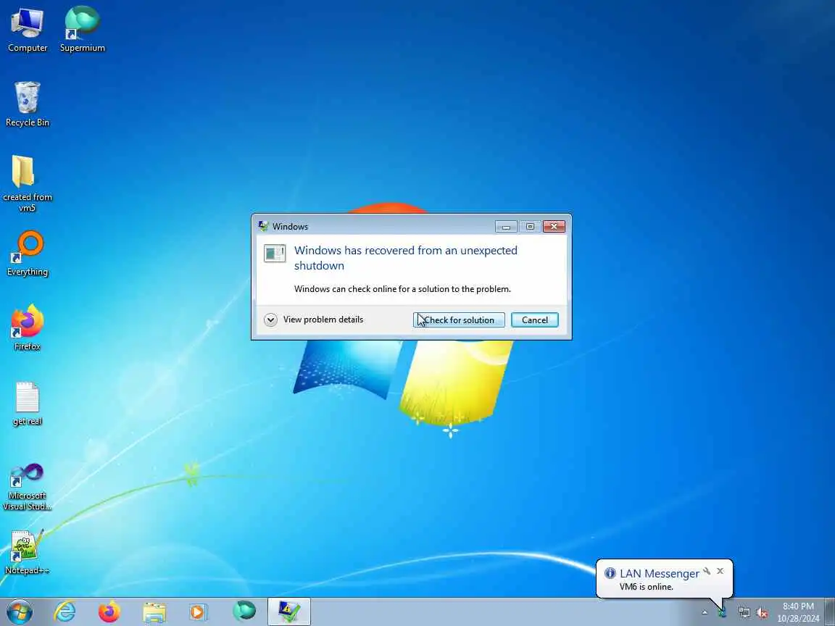Open Windows Media Player from the taskbar
Image resolution: width=835 pixels, height=626 pixels.
coord(198,612)
